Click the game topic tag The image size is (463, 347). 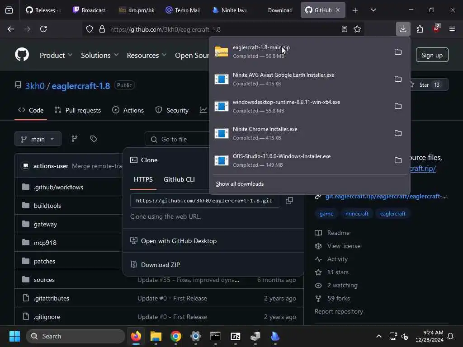pos(326,214)
